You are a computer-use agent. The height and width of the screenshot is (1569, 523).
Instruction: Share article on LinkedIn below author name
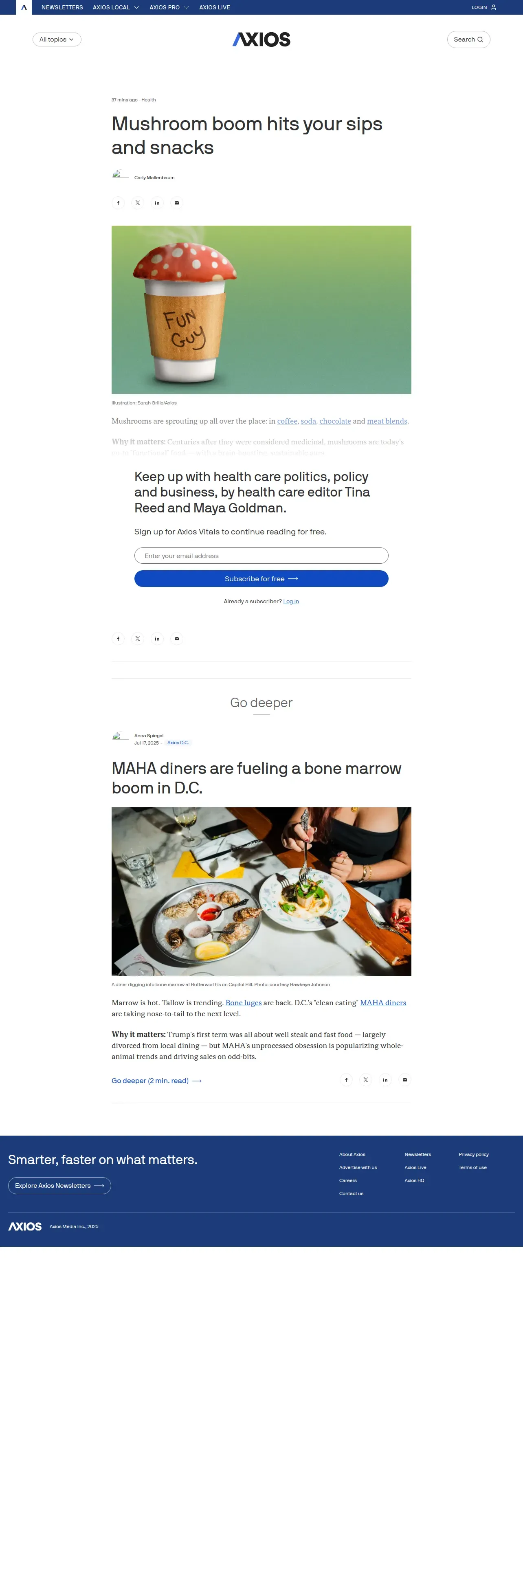pos(157,203)
